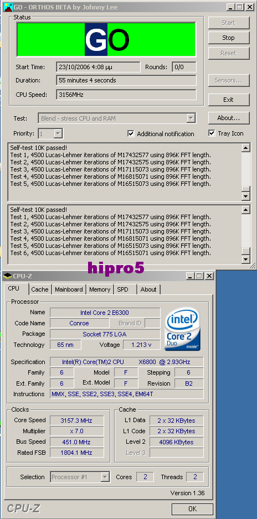Viewport: 257px width, 519px height.
Task: Open the Processor Selection dropdown in CPU-Z
Action: click(x=105, y=477)
